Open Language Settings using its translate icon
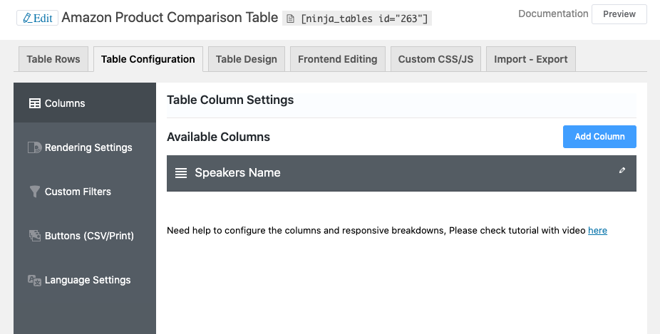The width and height of the screenshot is (660, 334). point(34,280)
